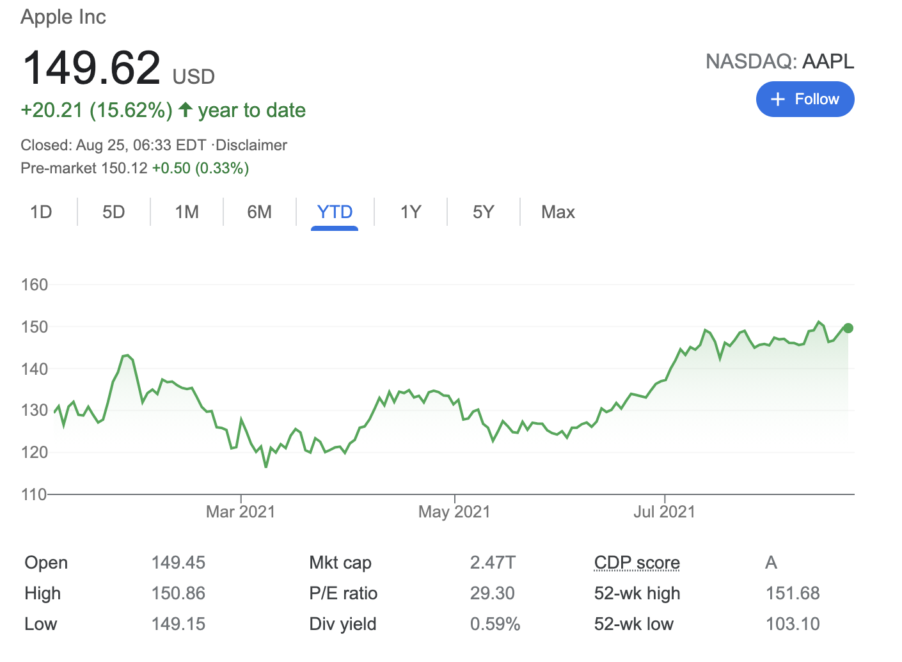Click the 149.62 price value
This screenshot has height=662, width=902.
click(91, 68)
